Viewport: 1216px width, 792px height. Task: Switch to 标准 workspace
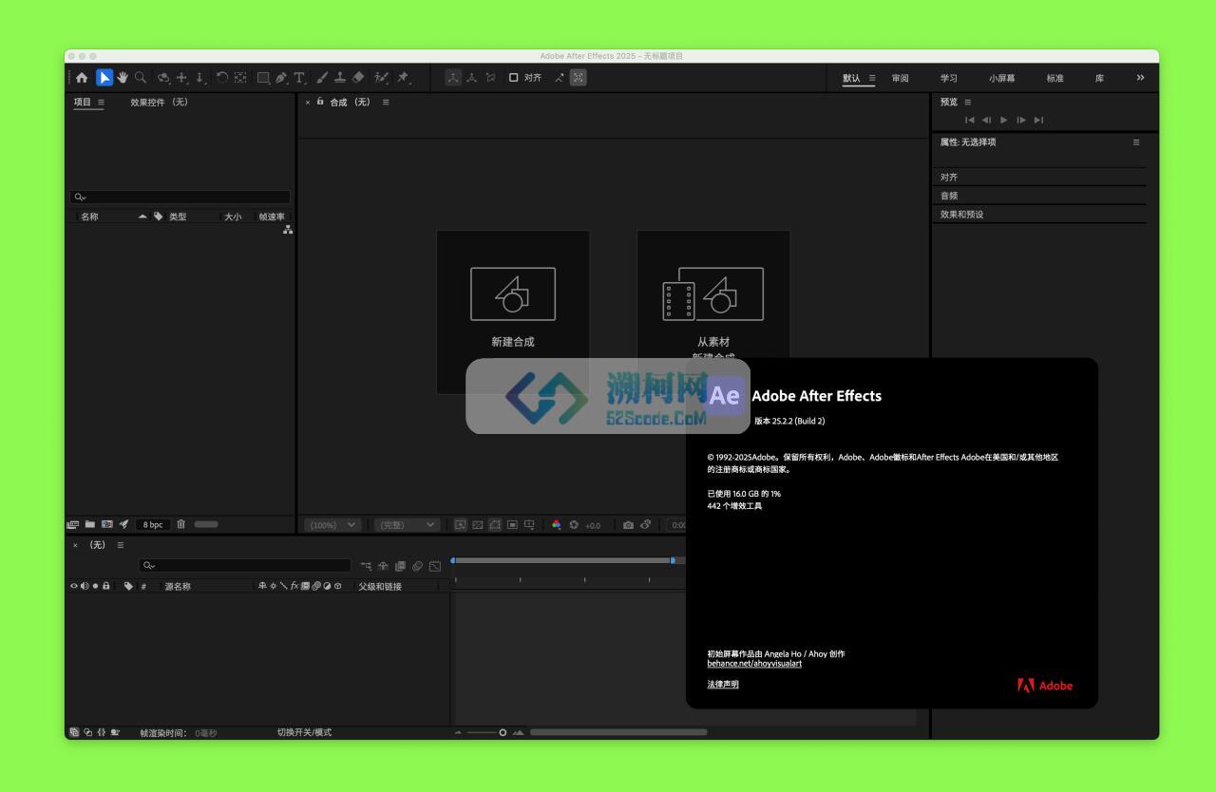point(1054,78)
